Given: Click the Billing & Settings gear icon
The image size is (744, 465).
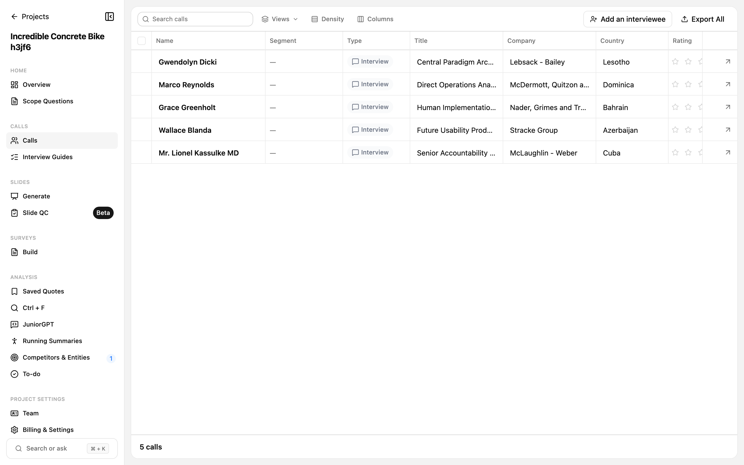Looking at the screenshot, I should [14, 430].
